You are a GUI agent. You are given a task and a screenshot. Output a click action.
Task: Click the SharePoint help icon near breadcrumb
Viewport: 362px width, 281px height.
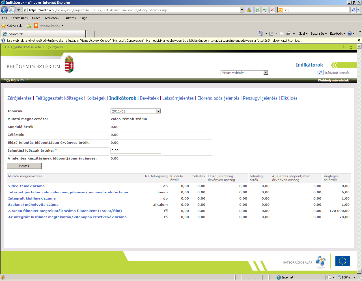point(351,47)
